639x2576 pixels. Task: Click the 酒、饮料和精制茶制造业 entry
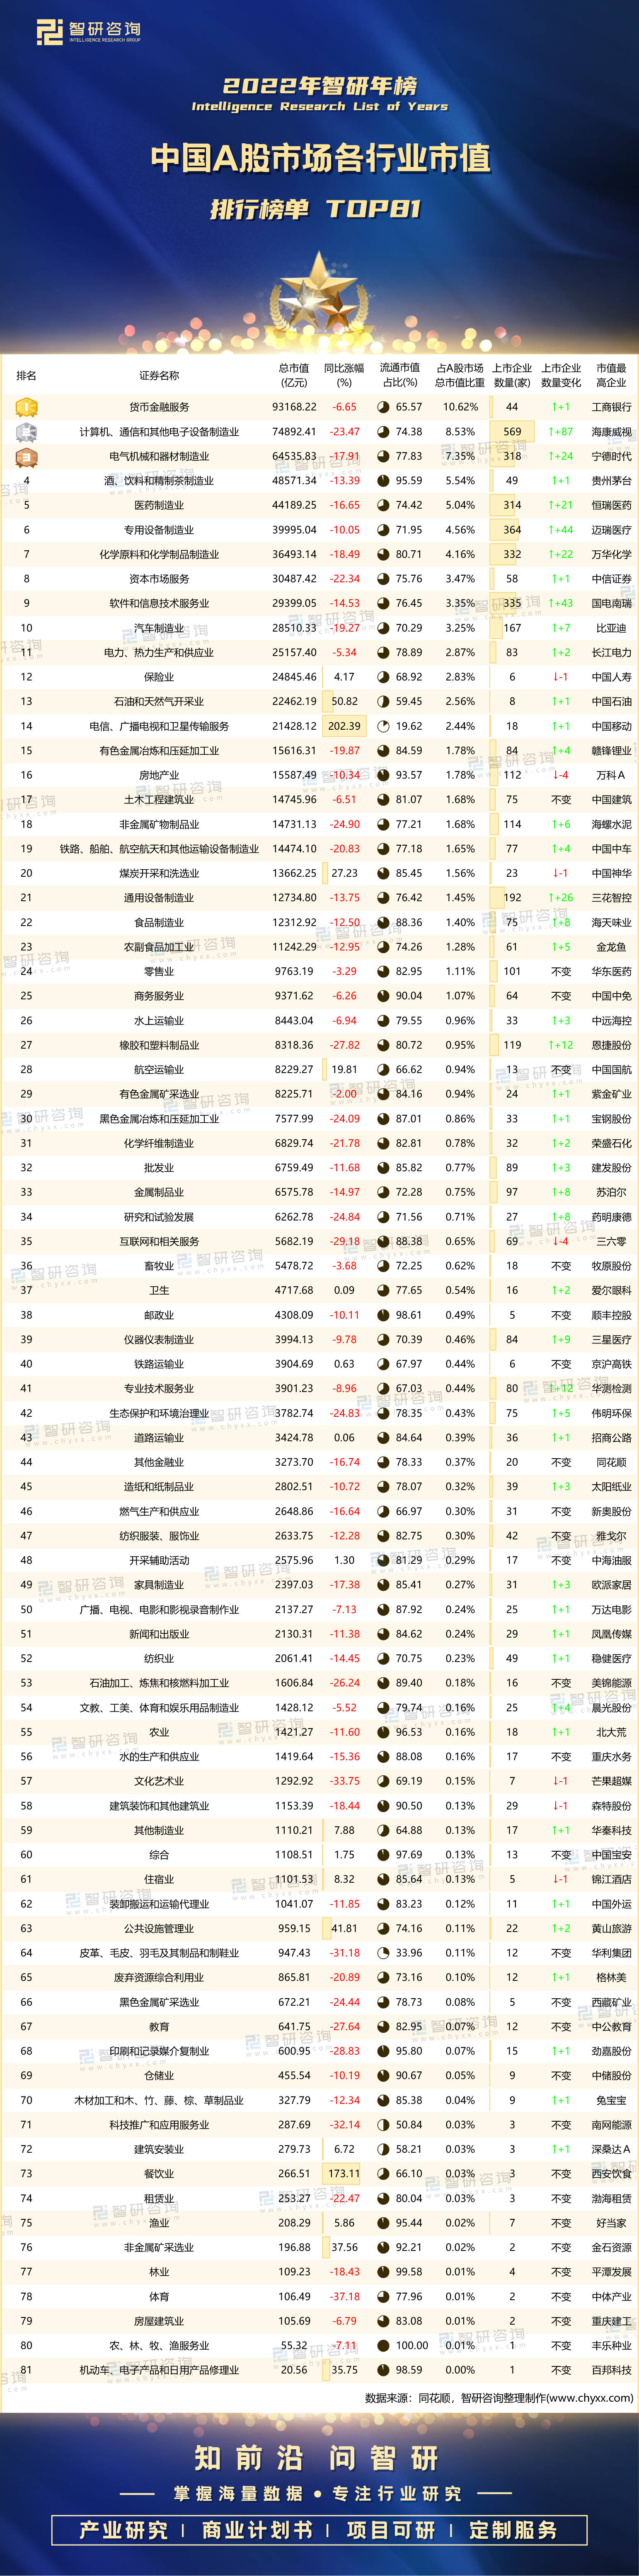point(159,481)
